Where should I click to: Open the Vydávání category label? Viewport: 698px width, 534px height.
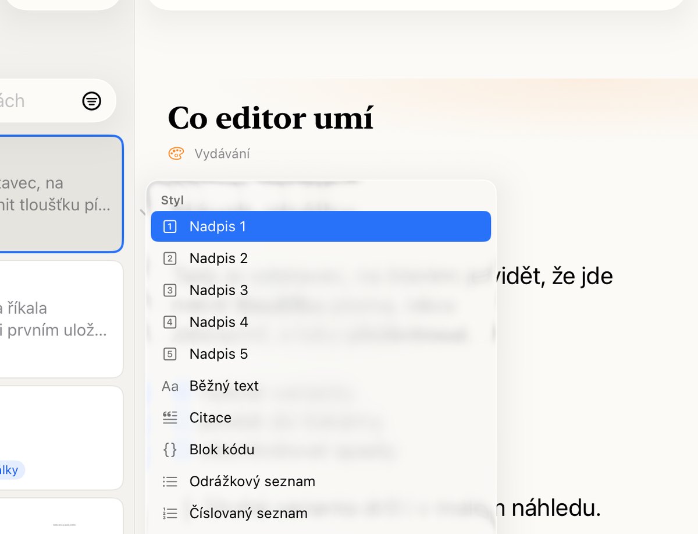(x=222, y=154)
